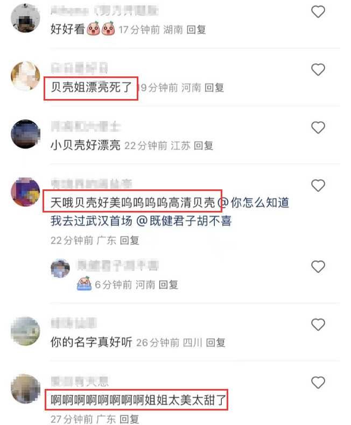Open the @你怎么知道 mention link
Screen dimensions: 351x425
click(x=254, y=203)
